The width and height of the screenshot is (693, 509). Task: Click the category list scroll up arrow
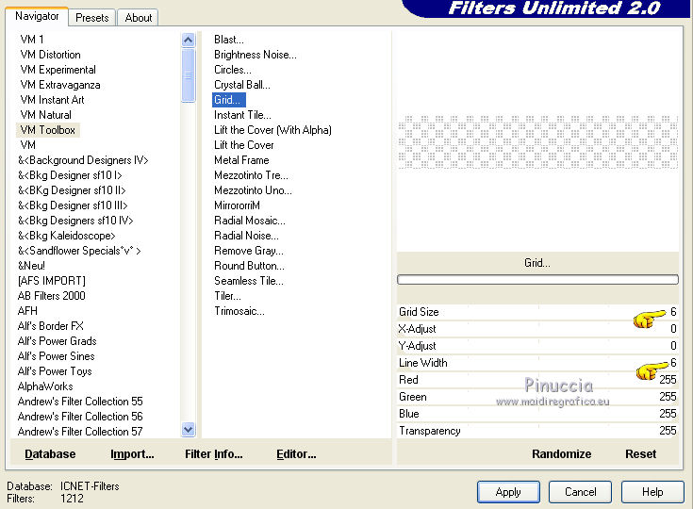tap(189, 41)
